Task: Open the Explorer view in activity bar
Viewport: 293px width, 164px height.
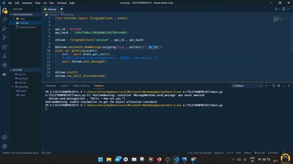Action: (x=5, y=10)
